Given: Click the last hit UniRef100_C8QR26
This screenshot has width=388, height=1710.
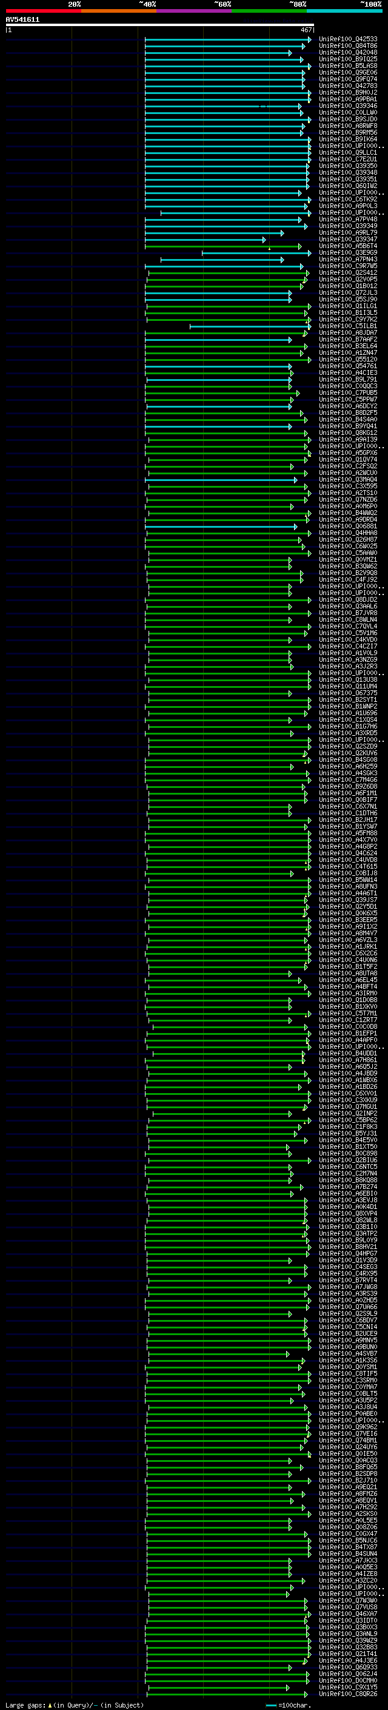Looking at the screenshot, I should [347, 1695].
